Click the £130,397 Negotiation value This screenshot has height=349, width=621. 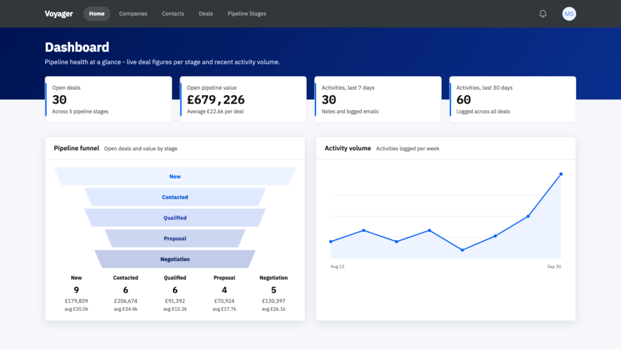pyautogui.click(x=274, y=301)
